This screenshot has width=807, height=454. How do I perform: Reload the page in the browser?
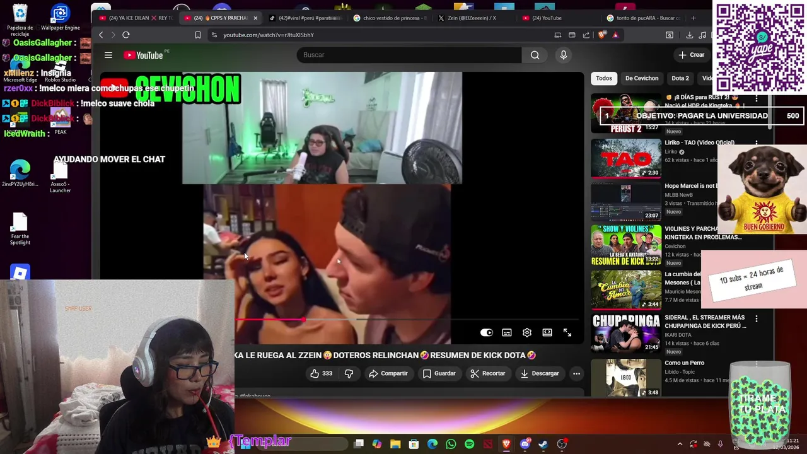click(x=126, y=35)
